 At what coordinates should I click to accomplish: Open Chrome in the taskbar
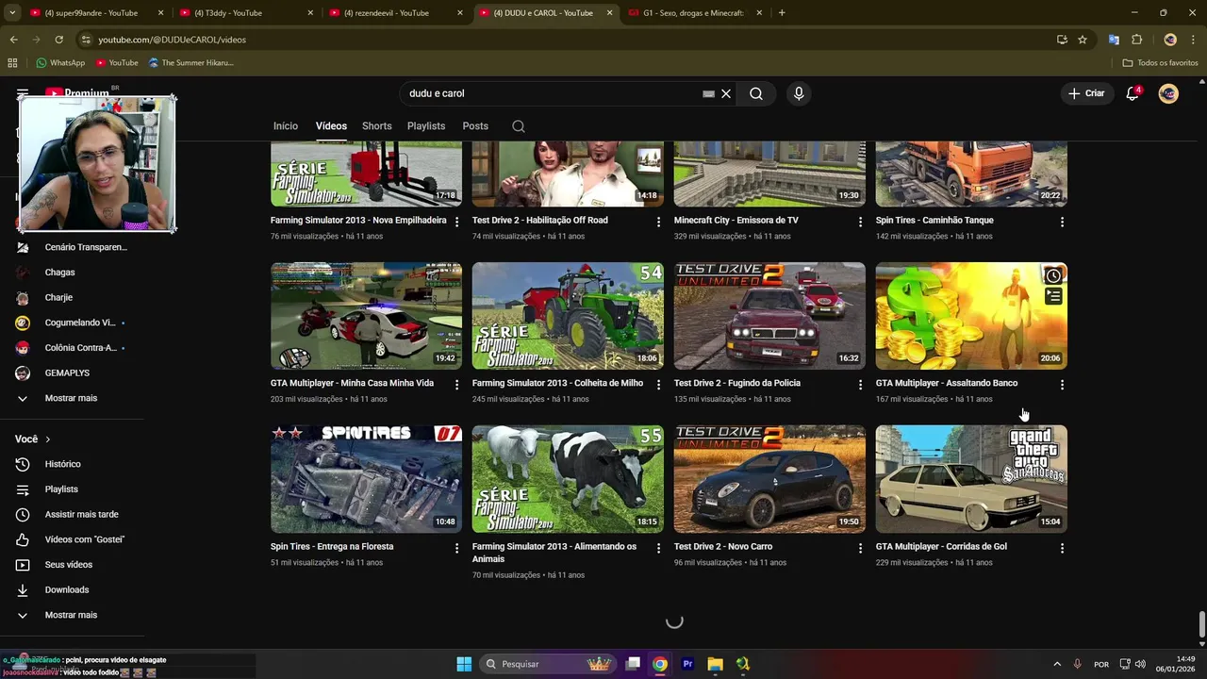tap(660, 664)
